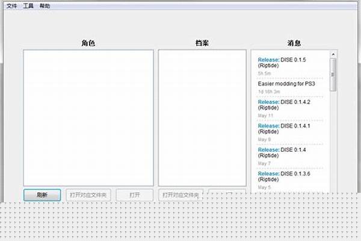Click the scroll-up arrow in 消息 panel
361x241 pixels.
pyautogui.click(x=333, y=54)
